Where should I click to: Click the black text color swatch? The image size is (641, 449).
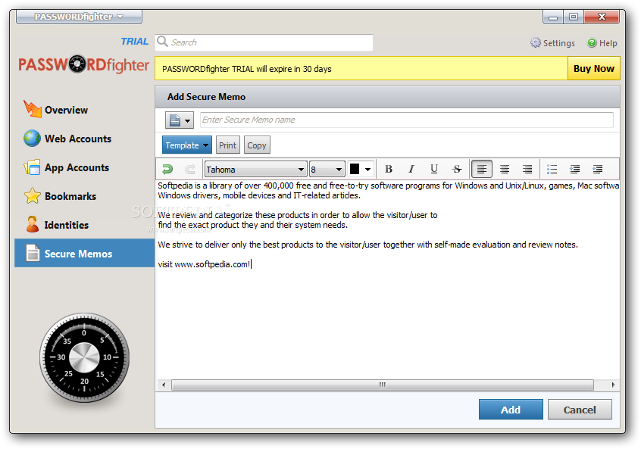[355, 169]
